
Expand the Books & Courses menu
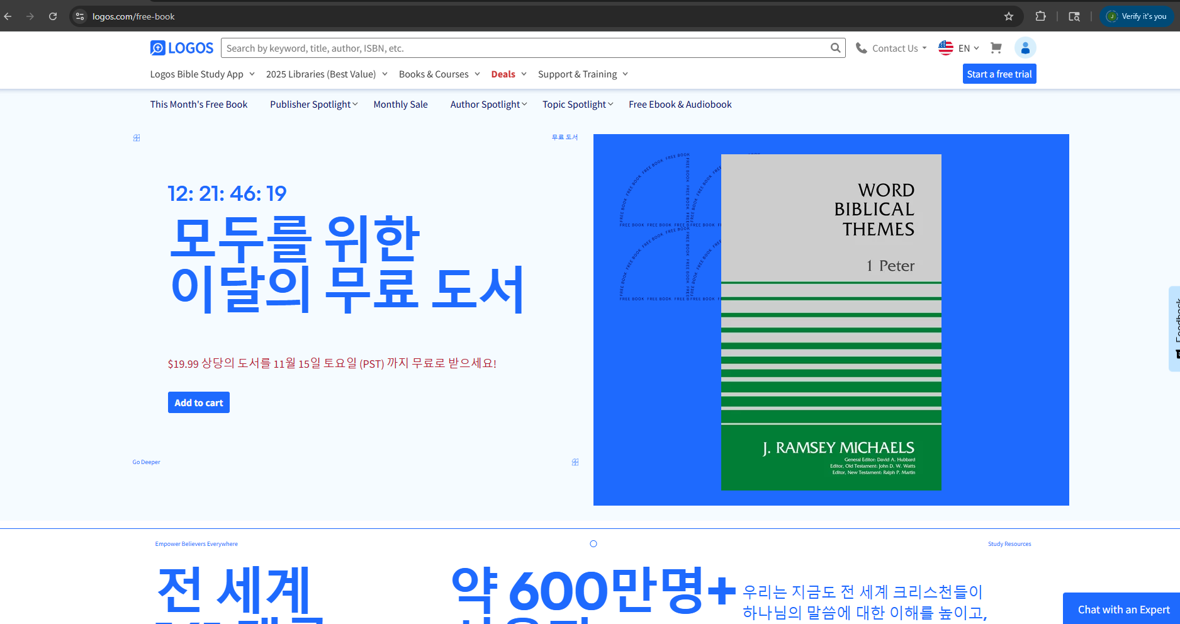pyautogui.click(x=439, y=74)
